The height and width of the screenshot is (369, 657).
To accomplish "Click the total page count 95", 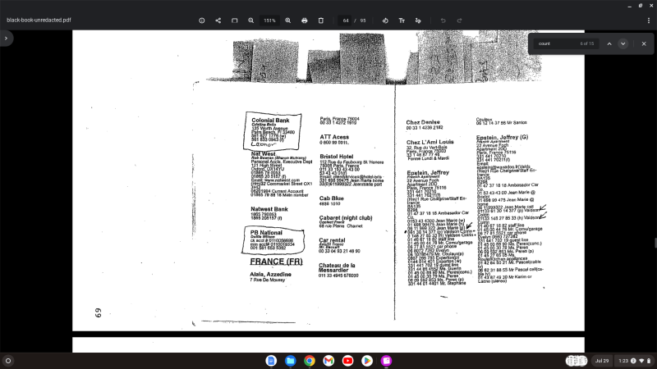I will pyautogui.click(x=363, y=20).
